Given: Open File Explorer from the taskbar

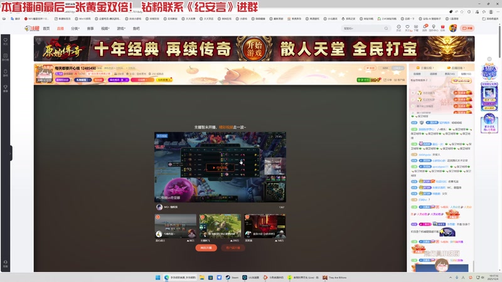Looking at the screenshot, I should coord(201,278).
